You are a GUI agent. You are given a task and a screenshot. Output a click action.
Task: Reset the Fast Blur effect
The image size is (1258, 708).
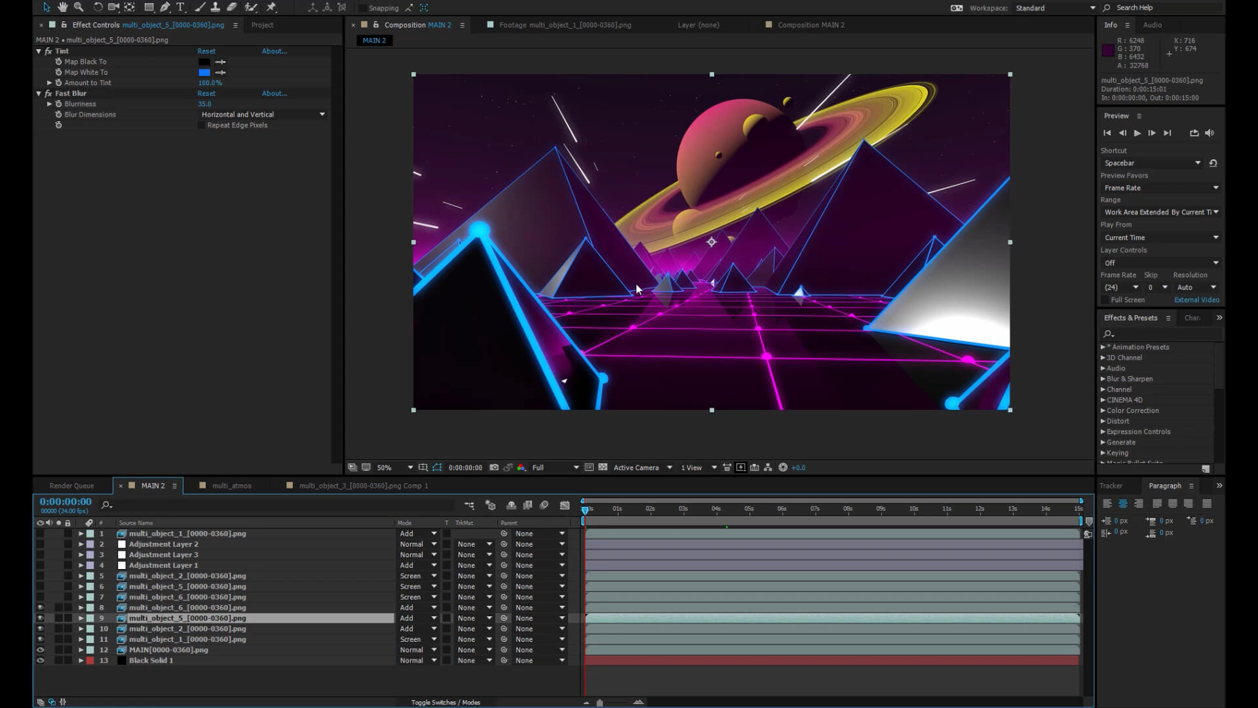206,94
